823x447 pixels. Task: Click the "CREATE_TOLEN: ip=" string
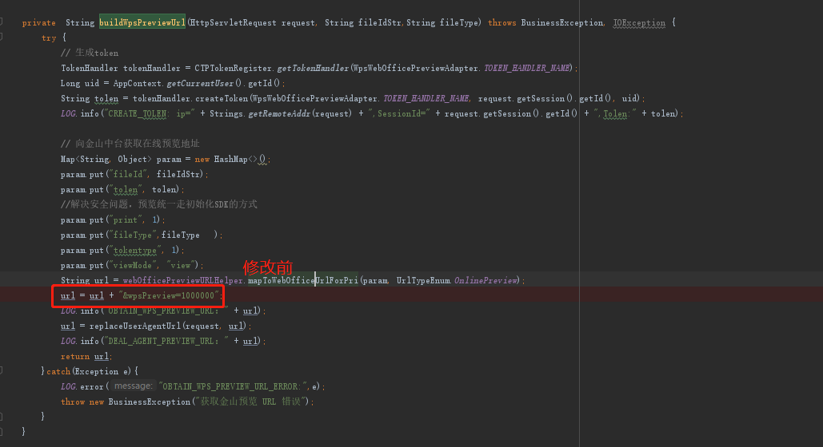(x=151, y=113)
